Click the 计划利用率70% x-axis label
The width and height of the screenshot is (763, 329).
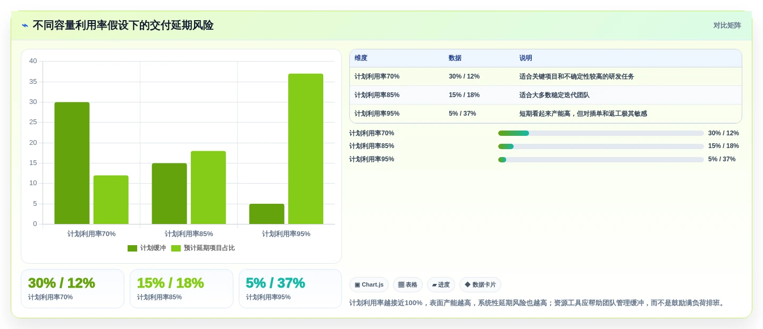(x=91, y=233)
